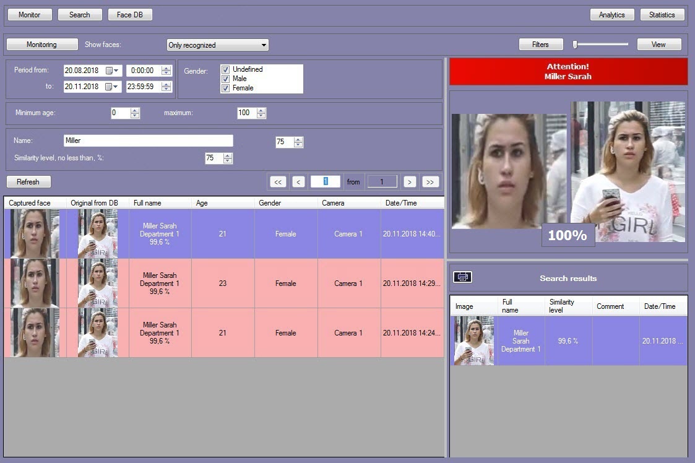Sort by the Gender column header
695x463 pixels.
(x=287, y=203)
